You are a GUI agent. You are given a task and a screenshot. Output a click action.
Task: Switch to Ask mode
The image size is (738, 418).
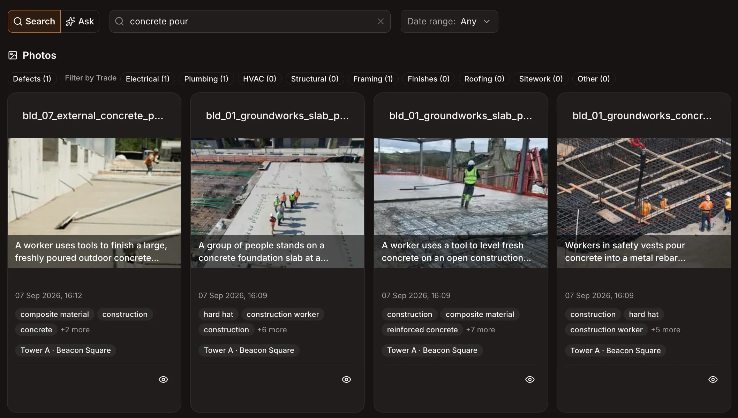(80, 21)
